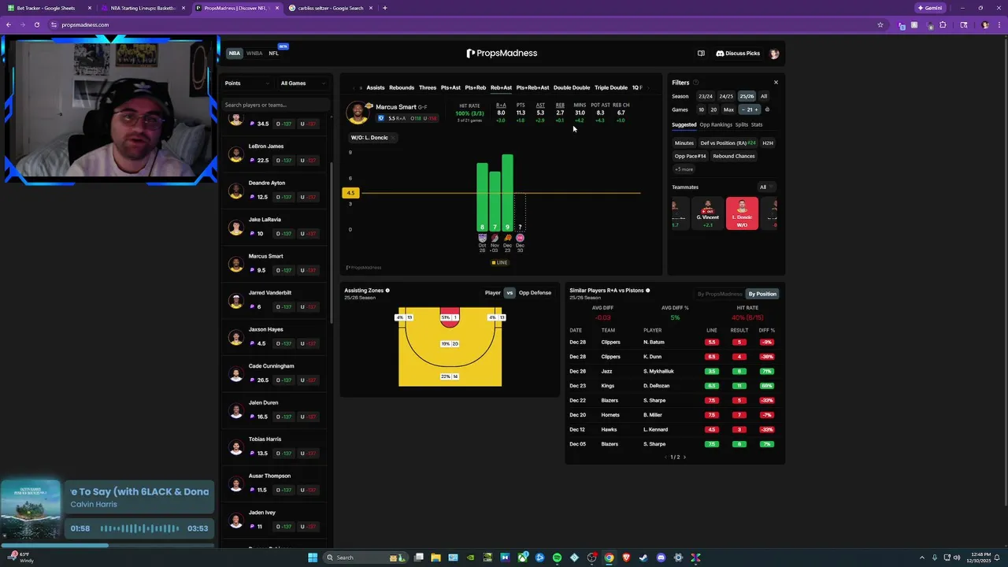Open Opp Rankings filter tab
Viewport: 1008px width, 567px height.
(716, 124)
